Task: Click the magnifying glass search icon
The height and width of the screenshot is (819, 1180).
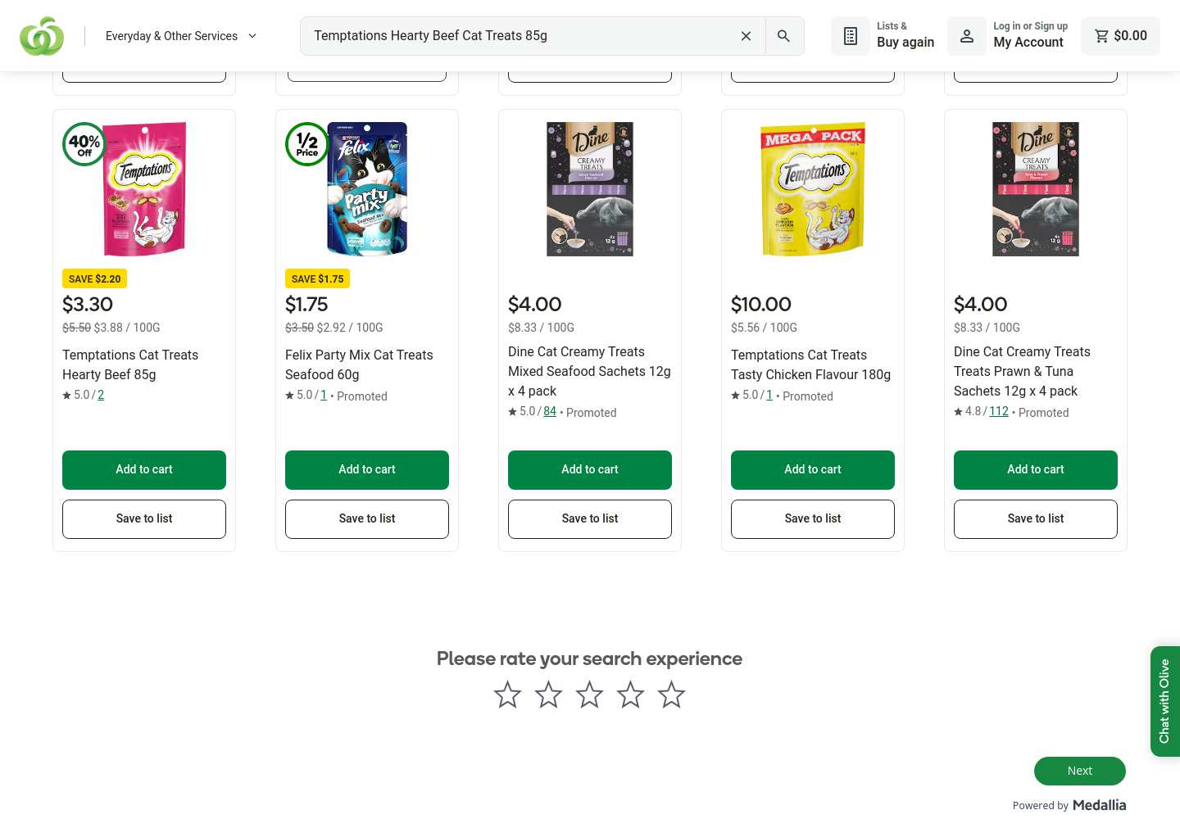Action: pyautogui.click(x=784, y=36)
